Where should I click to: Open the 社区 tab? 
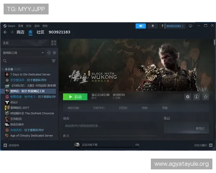point(40,32)
